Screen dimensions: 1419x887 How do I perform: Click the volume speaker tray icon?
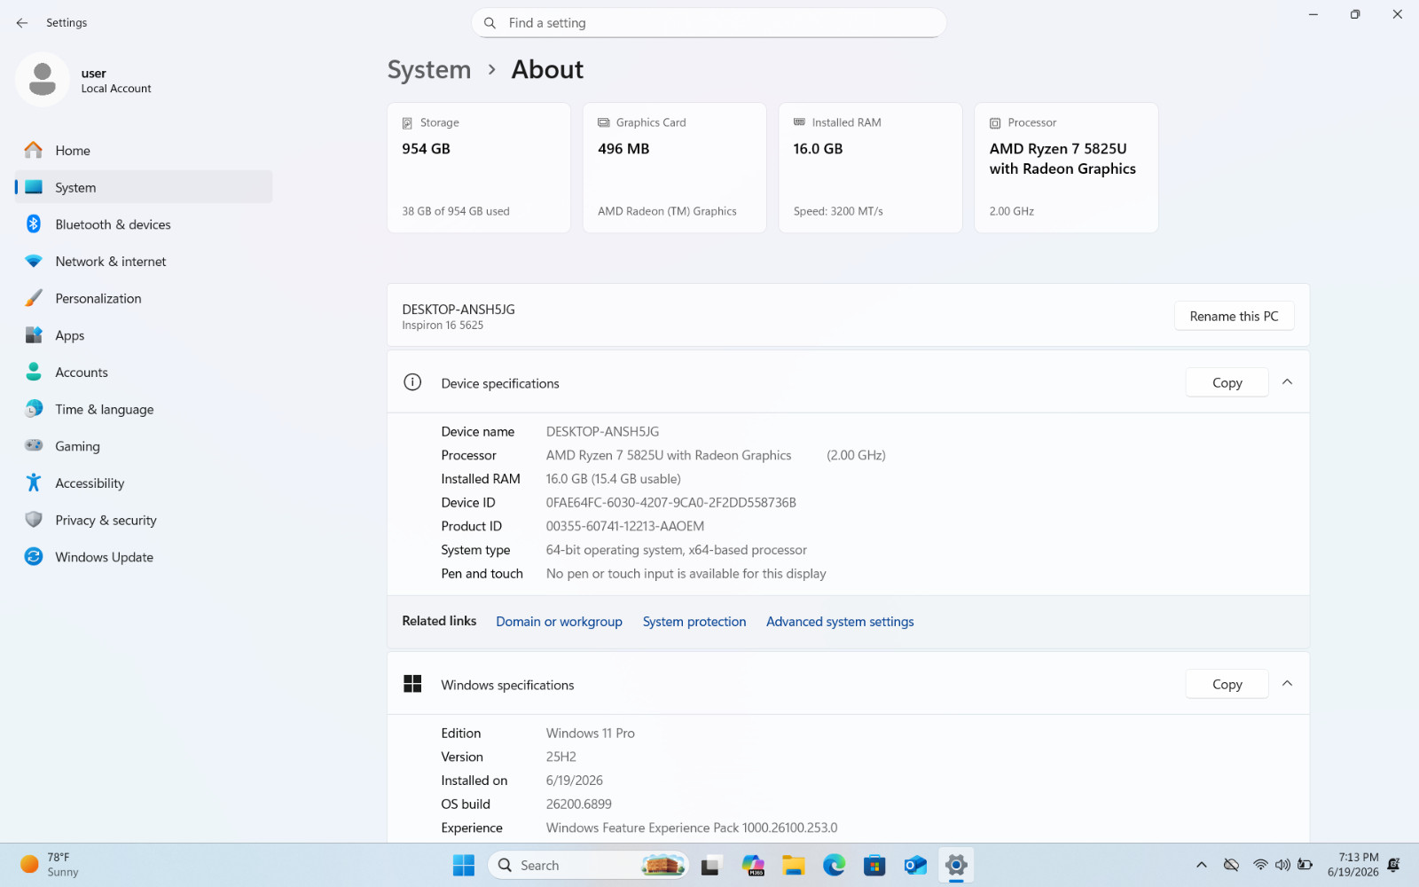tap(1282, 866)
